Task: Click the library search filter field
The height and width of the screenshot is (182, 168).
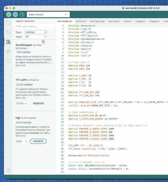Action: point(35,26)
